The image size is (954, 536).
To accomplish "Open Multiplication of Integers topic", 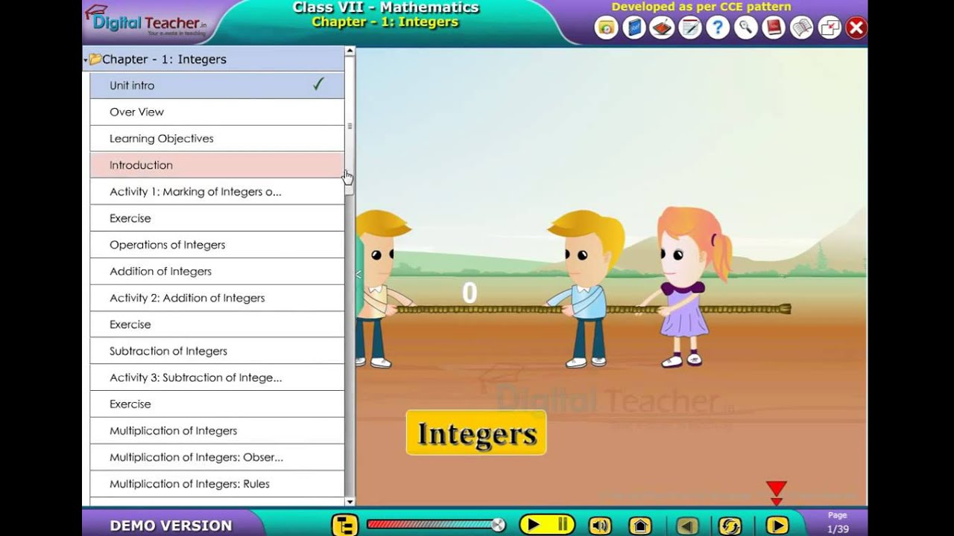I will pyautogui.click(x=217, y=430).
